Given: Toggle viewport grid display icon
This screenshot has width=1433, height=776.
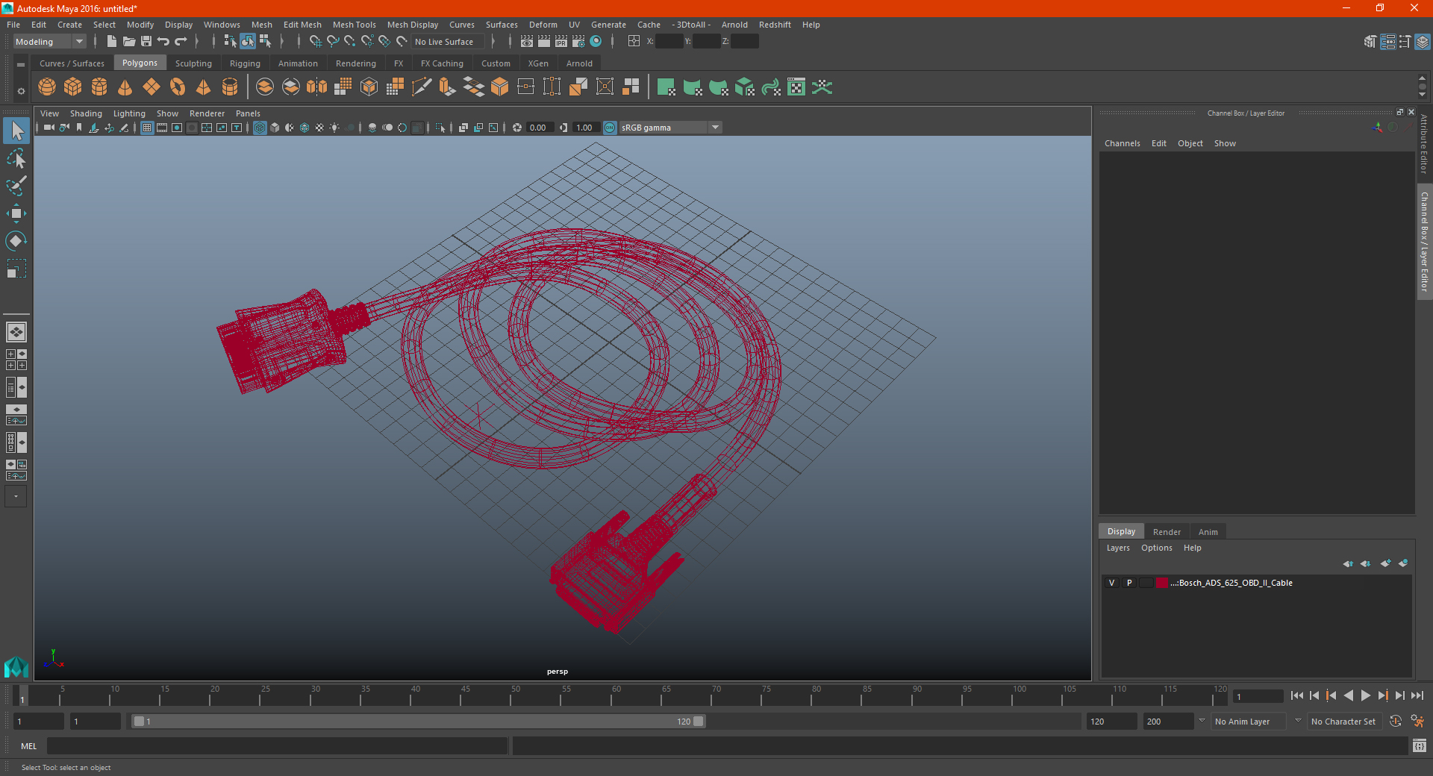Looking at the screenshot, I should tap(147, 128).
